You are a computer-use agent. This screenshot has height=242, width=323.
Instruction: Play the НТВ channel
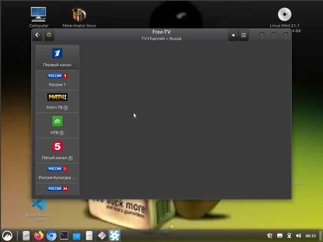[57, 125]
